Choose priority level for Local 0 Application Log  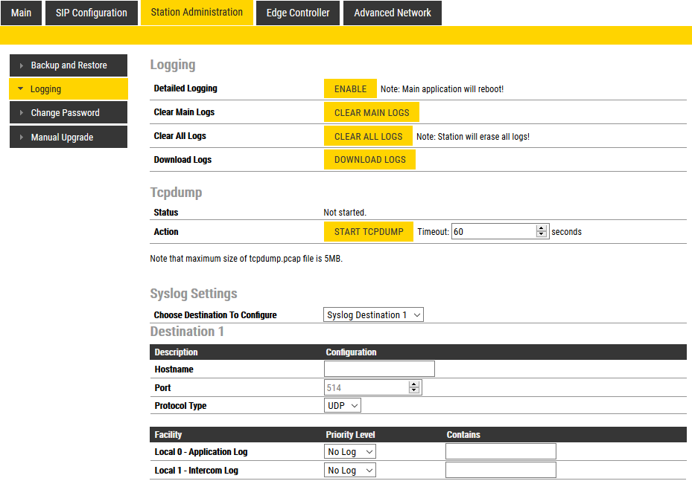click(x=350, y=452)
